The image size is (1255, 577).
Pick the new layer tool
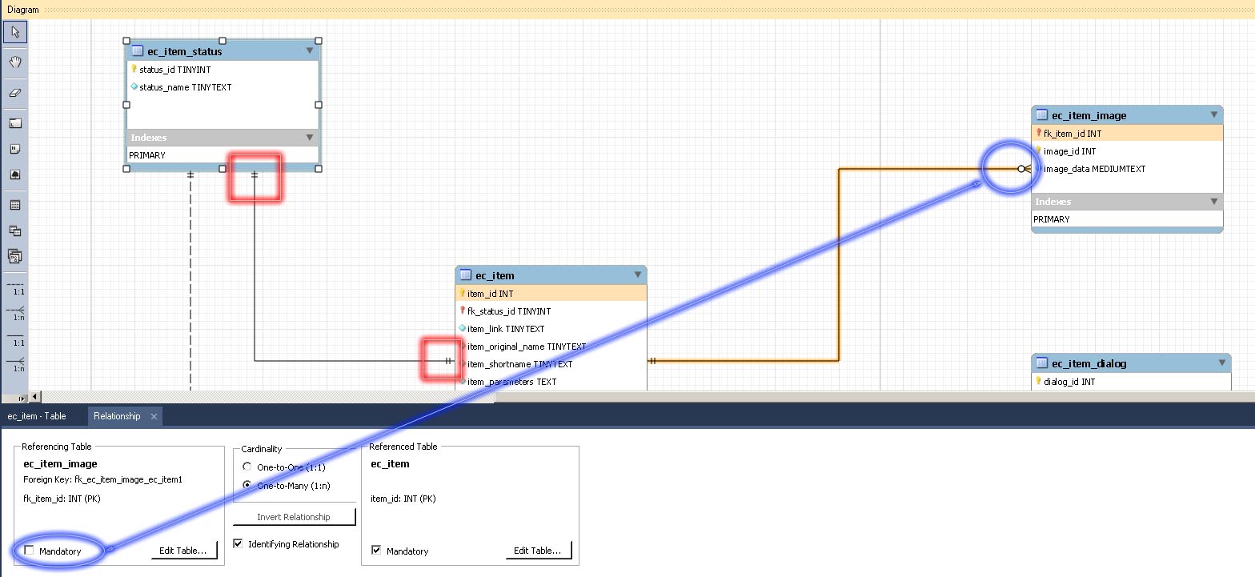[x=15, y=123]
